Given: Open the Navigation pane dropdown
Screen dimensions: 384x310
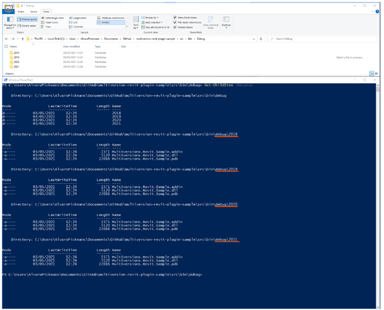Looking at the screenshot, I should click(10, 23).
